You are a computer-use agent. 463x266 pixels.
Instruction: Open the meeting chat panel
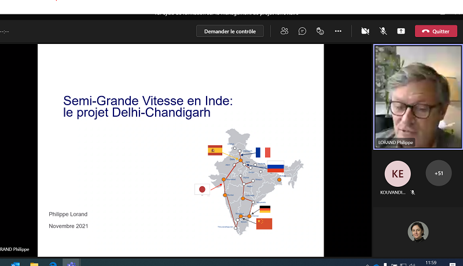(302, 31)
